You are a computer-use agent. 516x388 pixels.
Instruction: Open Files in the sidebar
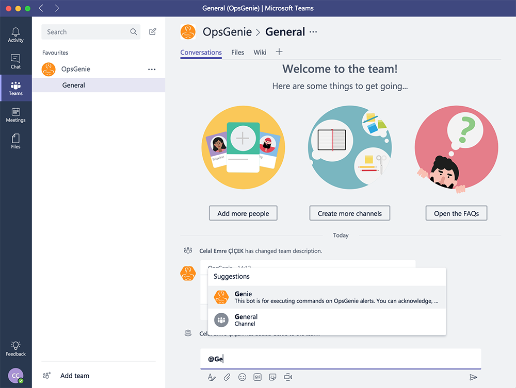coord(15,142)
